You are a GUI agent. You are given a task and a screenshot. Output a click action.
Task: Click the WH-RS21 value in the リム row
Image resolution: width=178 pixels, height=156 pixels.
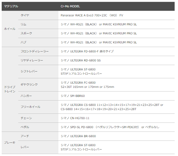coord(99,24)
